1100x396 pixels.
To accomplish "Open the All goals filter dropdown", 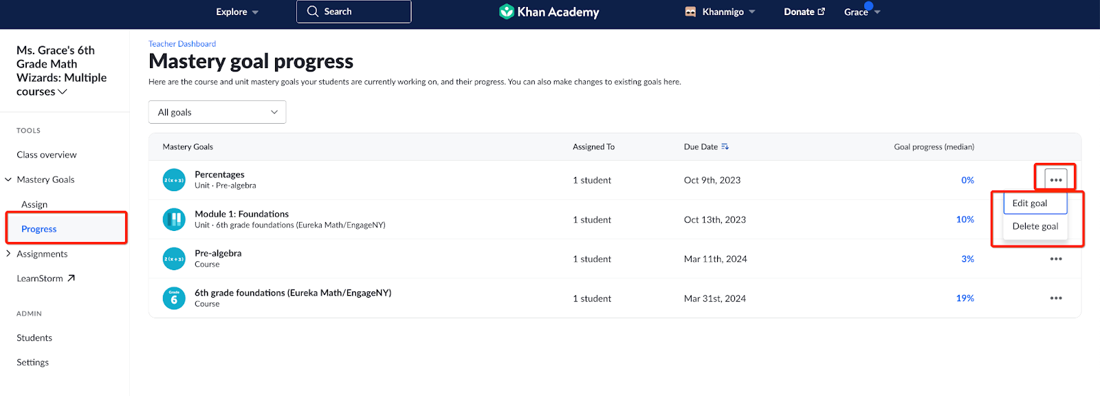I will (x=217, y=112).
